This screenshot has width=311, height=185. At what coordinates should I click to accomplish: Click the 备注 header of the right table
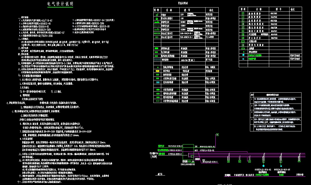click(293, 9)
